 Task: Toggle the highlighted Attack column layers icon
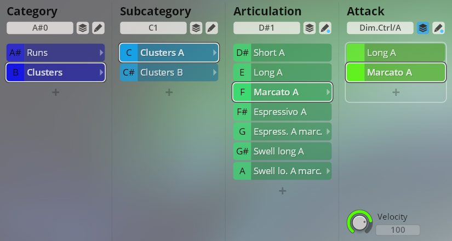[x=422, y=28]
